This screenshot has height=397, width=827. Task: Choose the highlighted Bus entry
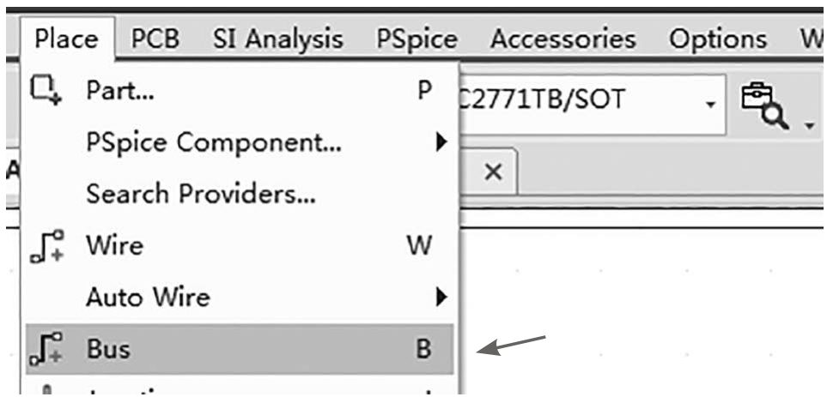pos(240,349)
